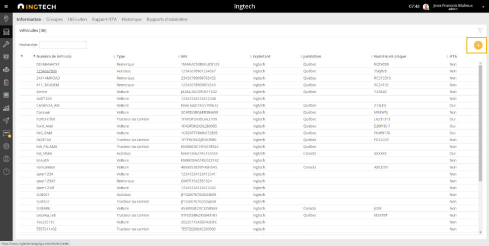The width and height of the screenshot is (489, 246).
Task: Open the filter funnel icon
Action: [x=479, y=30]
